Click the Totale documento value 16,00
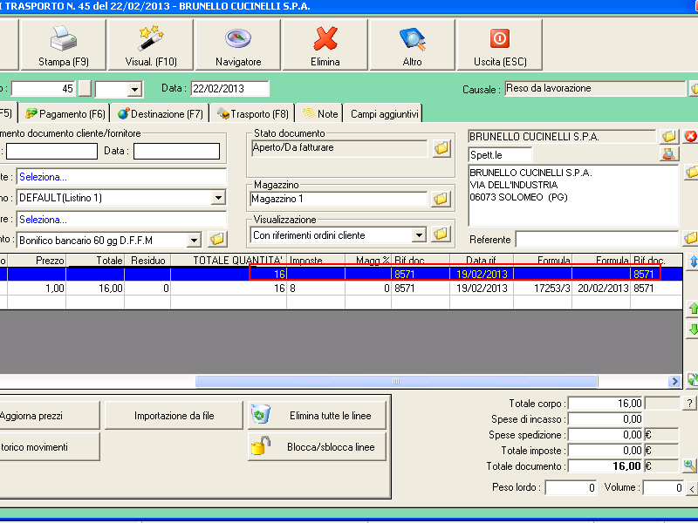The image size is (698, 523). [606, 466]
